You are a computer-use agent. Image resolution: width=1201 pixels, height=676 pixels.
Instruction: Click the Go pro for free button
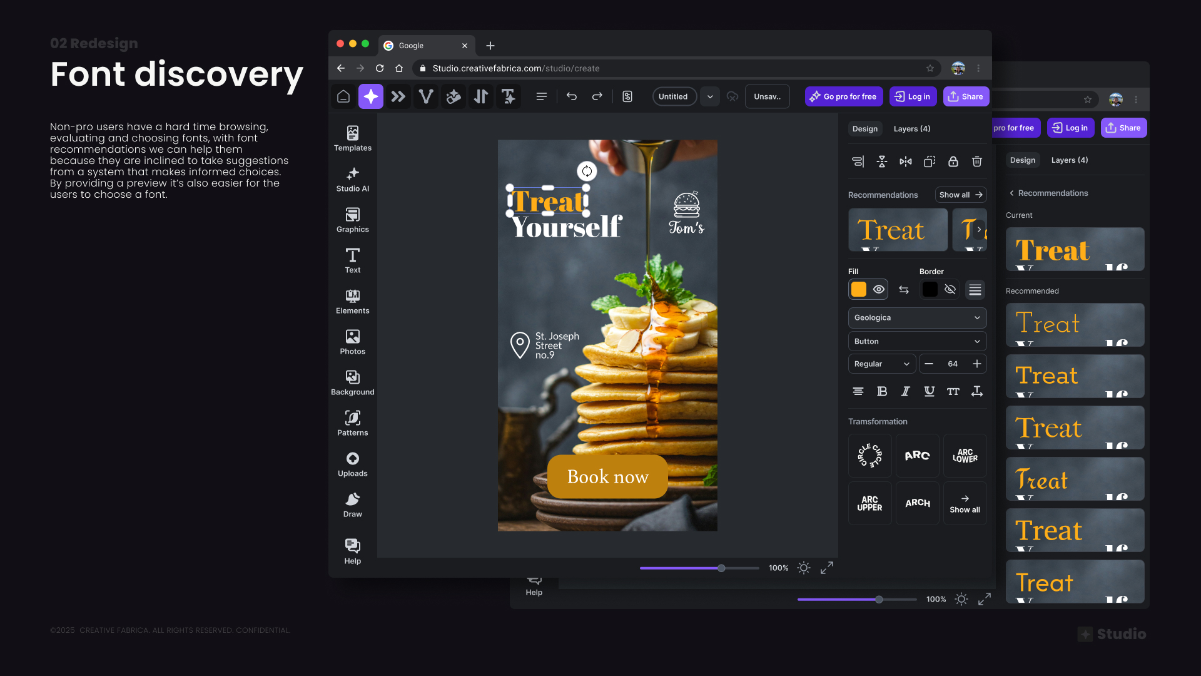coord(844,96)
